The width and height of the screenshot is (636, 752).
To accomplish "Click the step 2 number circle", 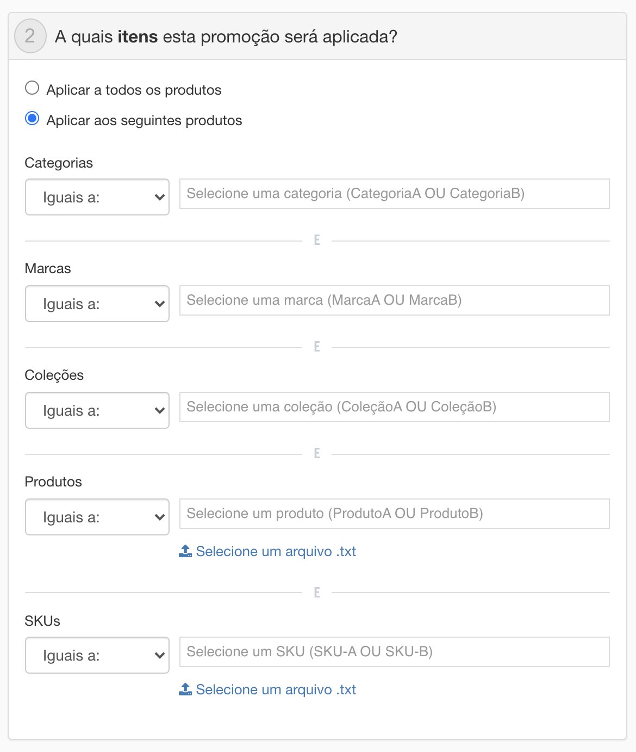I will 30,36.
